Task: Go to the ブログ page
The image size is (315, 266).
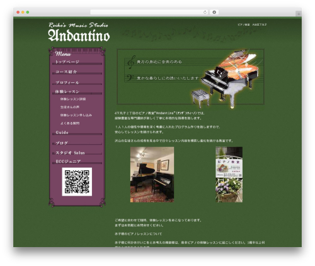Action: click(x=62, y=143)
